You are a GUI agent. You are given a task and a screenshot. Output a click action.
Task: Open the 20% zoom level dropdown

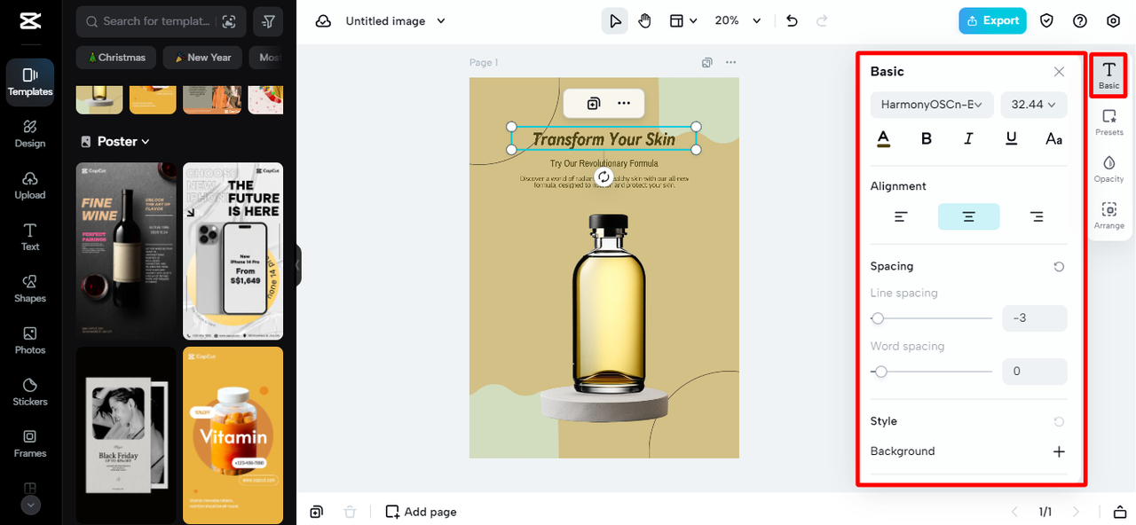point(738,21)
